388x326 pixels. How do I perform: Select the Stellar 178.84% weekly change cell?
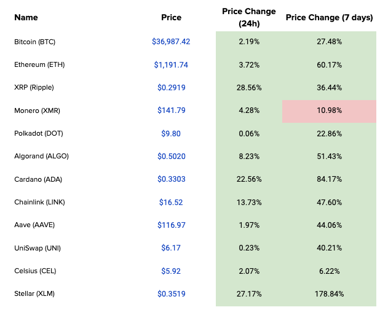click(x=329, y=293)
